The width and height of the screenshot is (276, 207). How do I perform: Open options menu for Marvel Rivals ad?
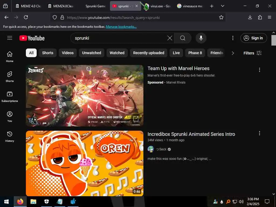(x=260, y=70)
